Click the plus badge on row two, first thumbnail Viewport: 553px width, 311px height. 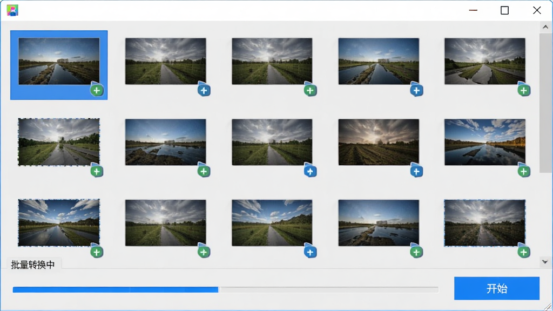click(x=97, y=171)
